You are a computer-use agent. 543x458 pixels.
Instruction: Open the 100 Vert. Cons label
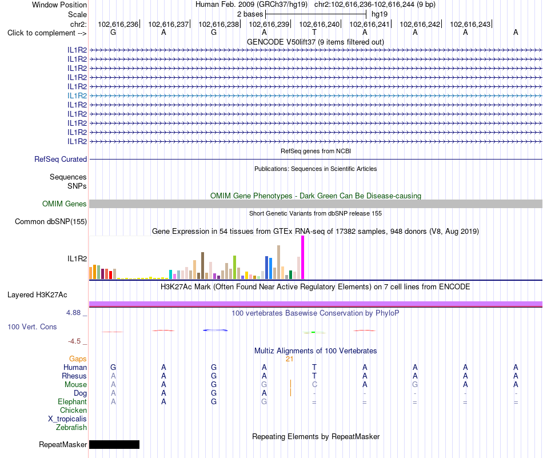pyautogui.click(x=32, y=326)
